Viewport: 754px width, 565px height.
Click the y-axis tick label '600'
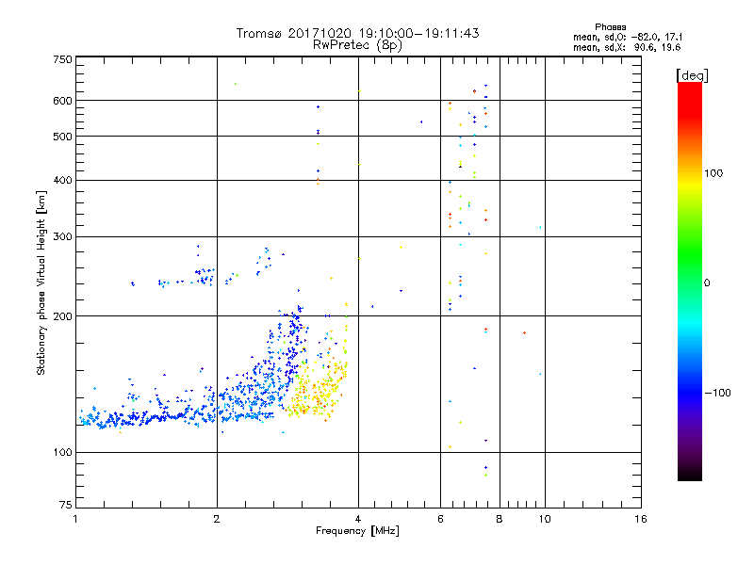(x=62, y=101)
